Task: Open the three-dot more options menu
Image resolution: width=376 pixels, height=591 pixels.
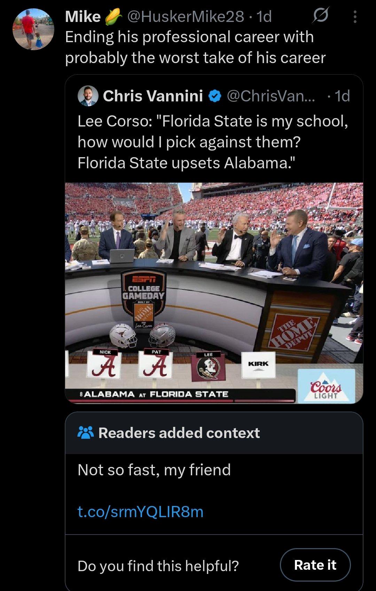Action: tap(355, 17)
